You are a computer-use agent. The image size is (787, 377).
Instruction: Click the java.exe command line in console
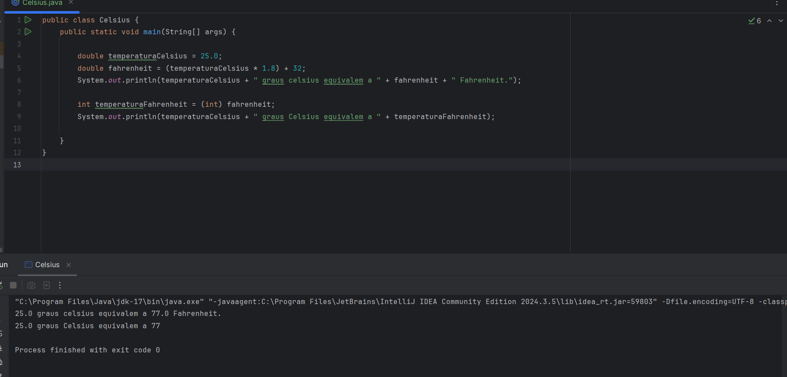(x=401, y=302)
